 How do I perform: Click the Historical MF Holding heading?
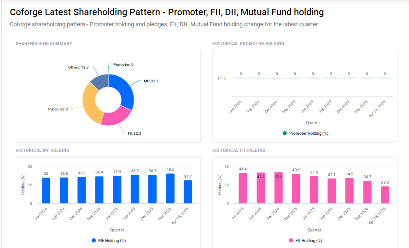42,150
